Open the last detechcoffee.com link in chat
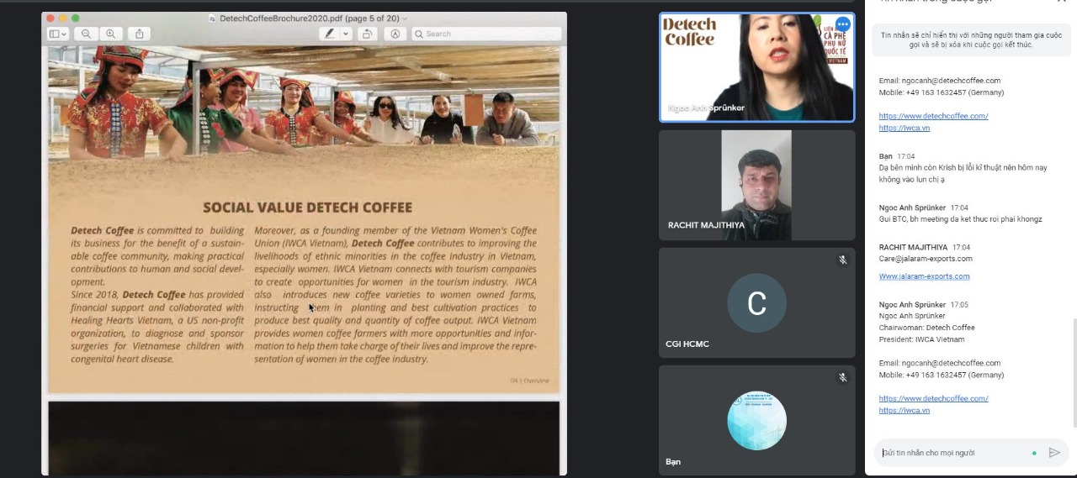Viewport: 1077px width, 478px height. [933, 398]
